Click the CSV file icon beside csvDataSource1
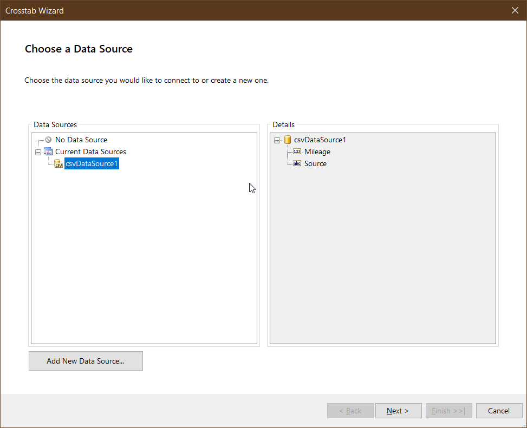The height and width of the screenshot is (428, 527). (58, 163)
